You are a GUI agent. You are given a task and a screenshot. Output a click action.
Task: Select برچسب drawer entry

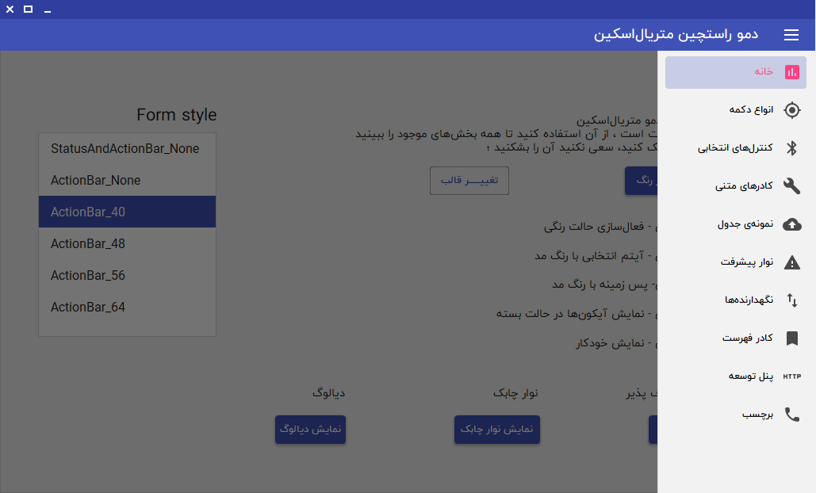(736, 415)
